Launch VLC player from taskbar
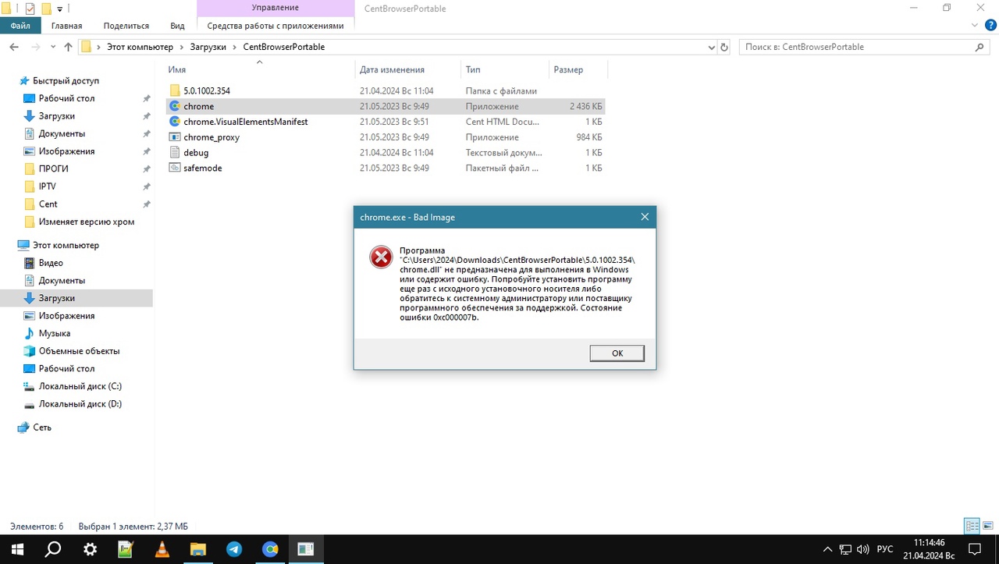The width and height of the screenshot is (999, 564). pyautogui.click(x=162, y=549)
